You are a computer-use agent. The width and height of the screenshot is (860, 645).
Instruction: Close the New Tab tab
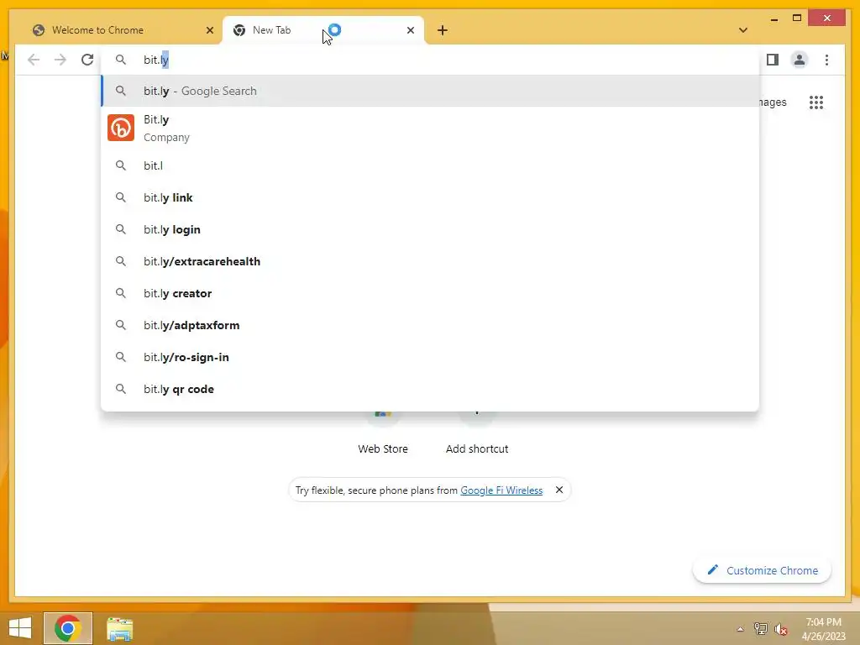410,30
